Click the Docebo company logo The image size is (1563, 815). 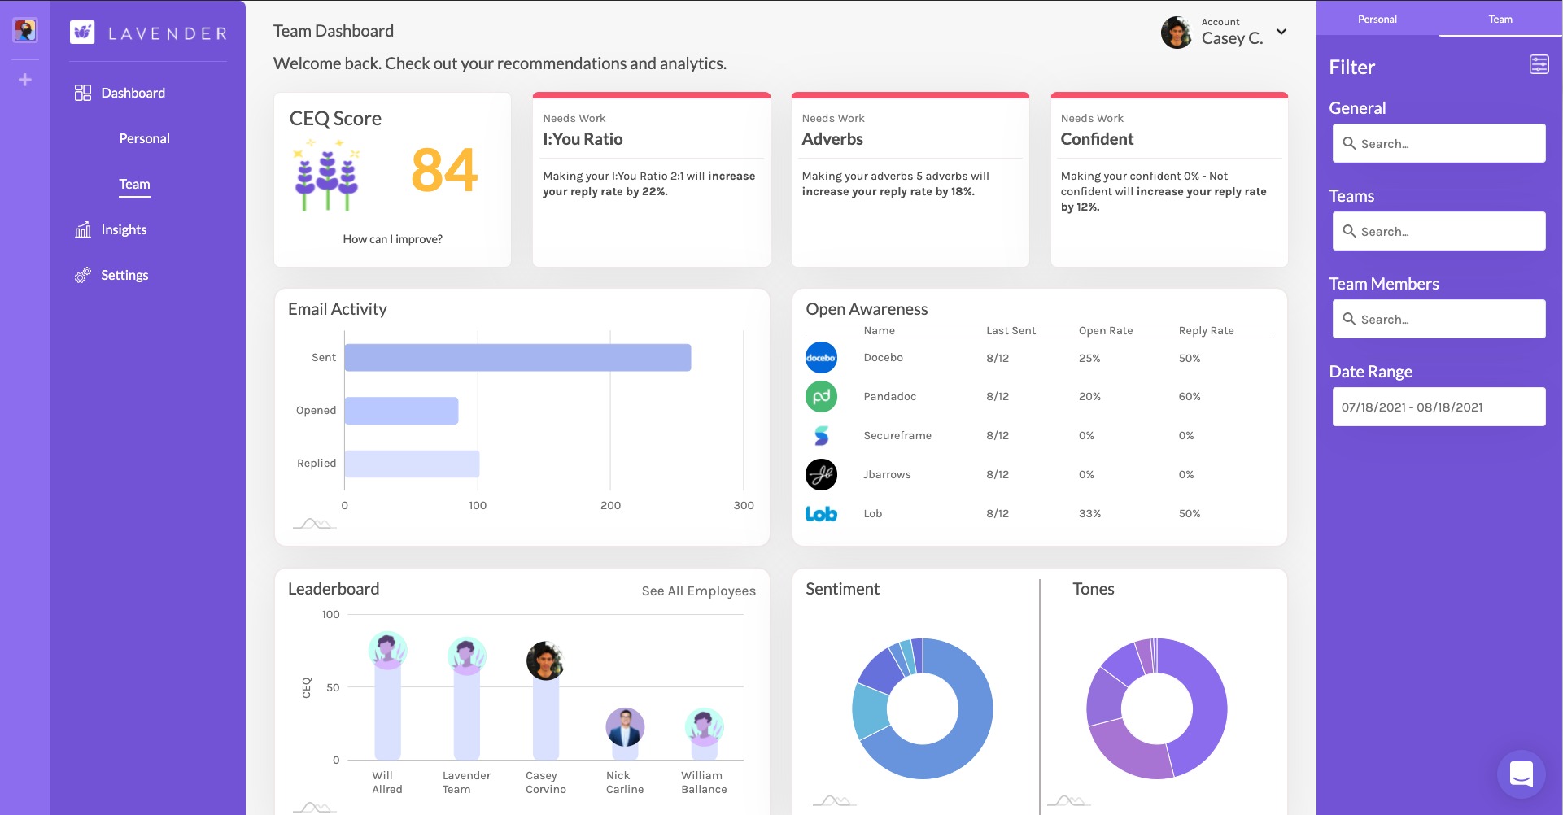(821, 358)
